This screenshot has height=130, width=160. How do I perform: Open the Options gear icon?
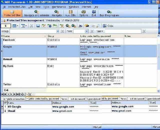[83, 13]
